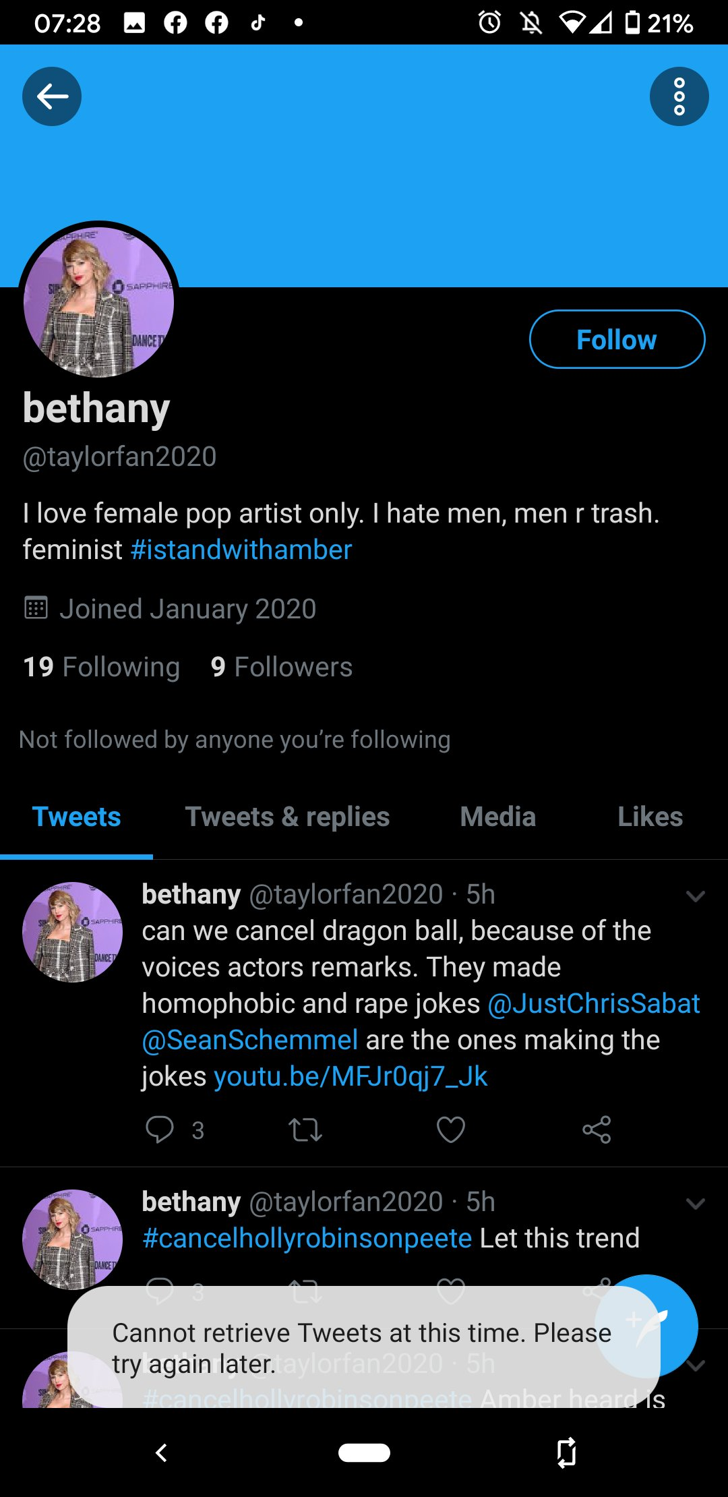Tap the compose tweet floating button

tap(646, 1326)
